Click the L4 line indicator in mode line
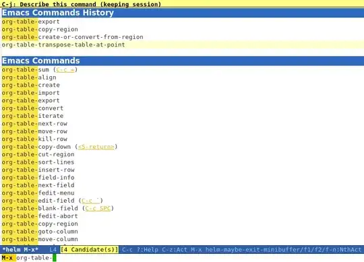364x262 pixels. (x=53, y=249)
